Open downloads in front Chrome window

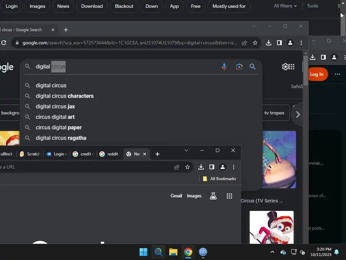click(x=201, y=167)
